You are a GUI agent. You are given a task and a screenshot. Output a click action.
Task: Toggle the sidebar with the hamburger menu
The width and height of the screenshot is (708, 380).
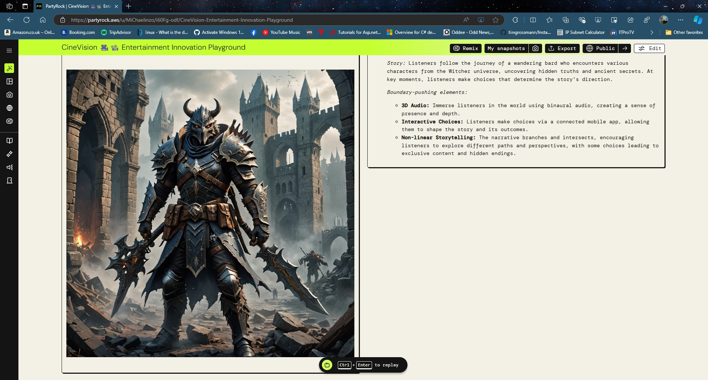pyautogui.click(x=9, y=50)
